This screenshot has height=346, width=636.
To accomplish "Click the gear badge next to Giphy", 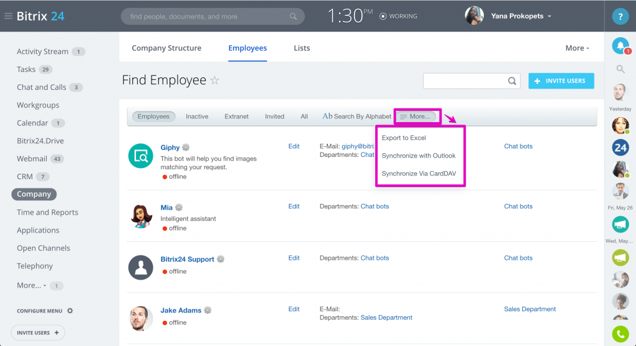I will pos(186,148).
